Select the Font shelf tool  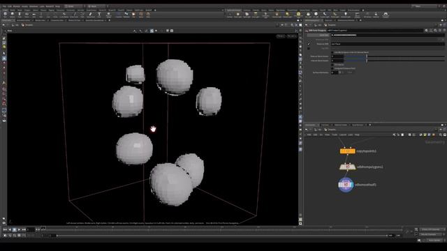pos(99,15)
